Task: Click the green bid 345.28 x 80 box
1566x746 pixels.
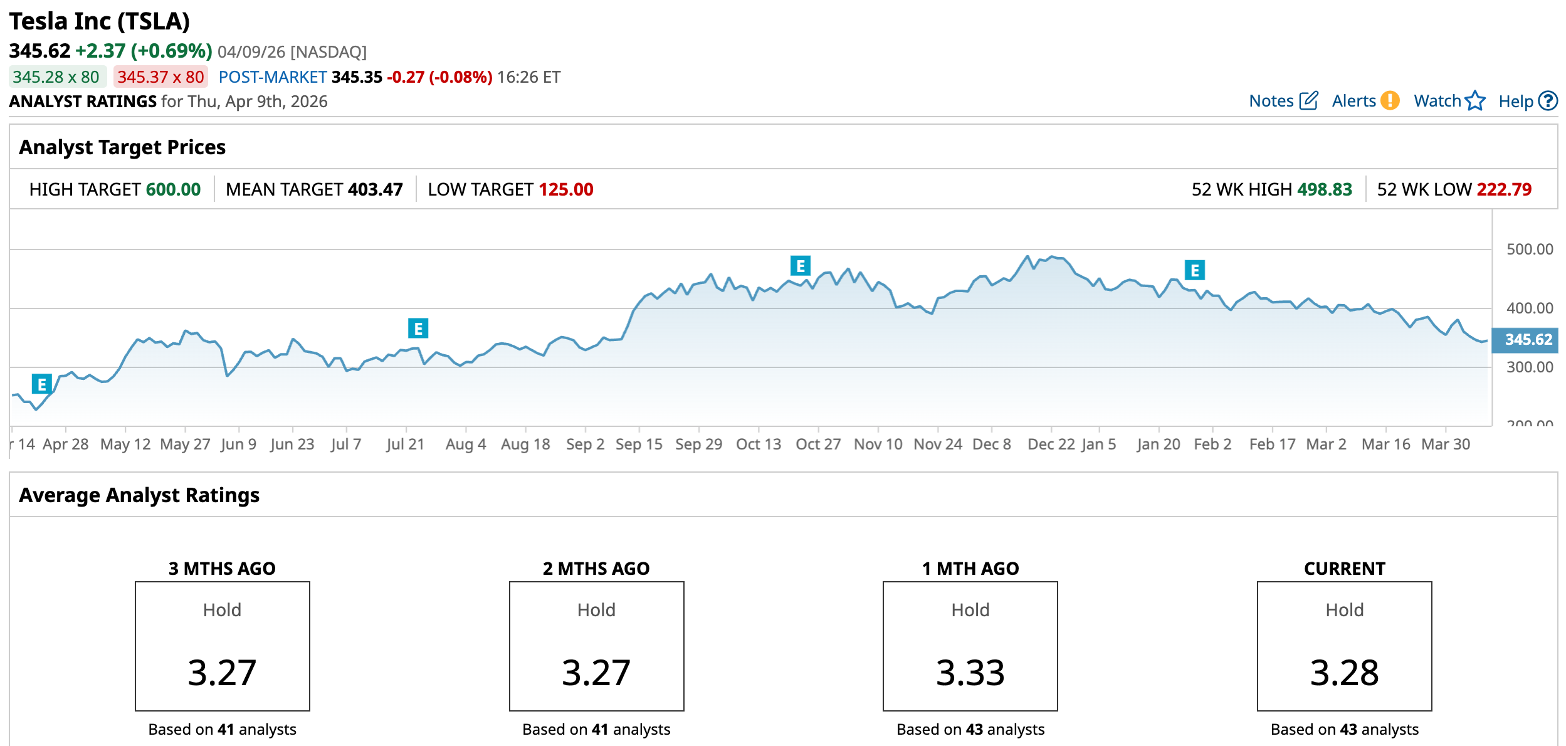Action: 56,77
